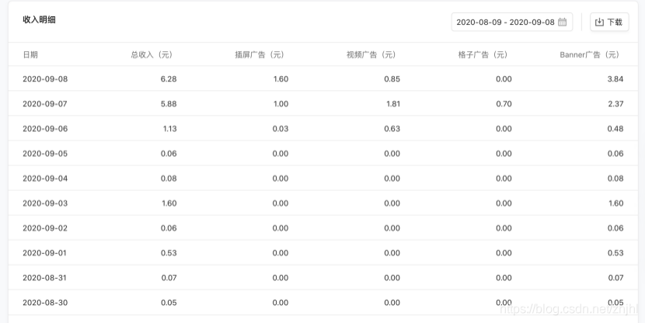Click the Banner广告（元） column header
Screen dimensions: 645x323
click(x=591, y=54)
